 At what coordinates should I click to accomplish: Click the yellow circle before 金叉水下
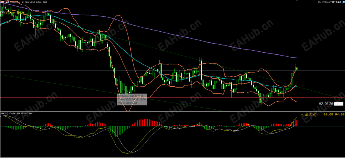coord(302,115)
